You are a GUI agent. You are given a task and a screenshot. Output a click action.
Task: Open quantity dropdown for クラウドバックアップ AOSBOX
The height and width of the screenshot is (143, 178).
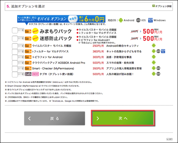21,63
